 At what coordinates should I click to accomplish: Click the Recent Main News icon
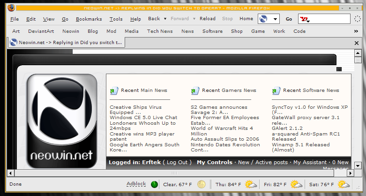click(x=114, y=90)
